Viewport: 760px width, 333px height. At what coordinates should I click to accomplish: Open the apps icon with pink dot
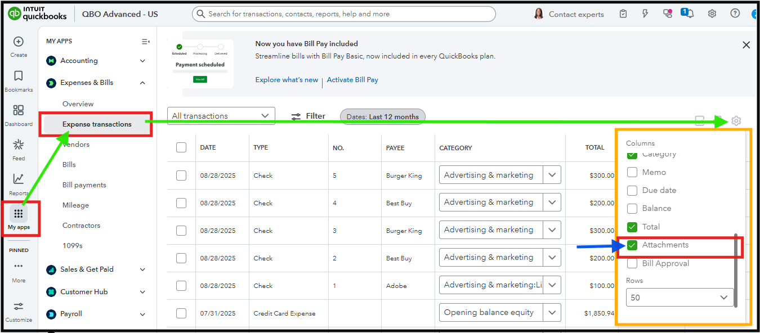668,14
